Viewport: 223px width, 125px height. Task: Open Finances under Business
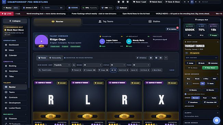point(15,119)
